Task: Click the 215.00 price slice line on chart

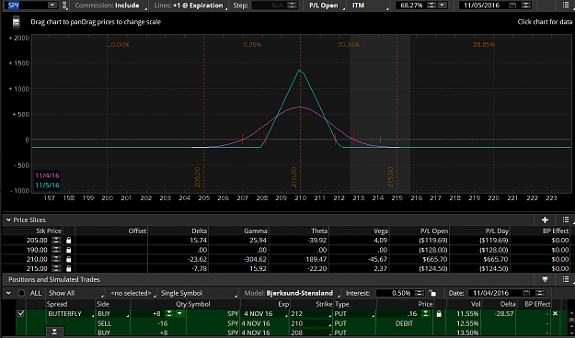Action: click(397, 114)
